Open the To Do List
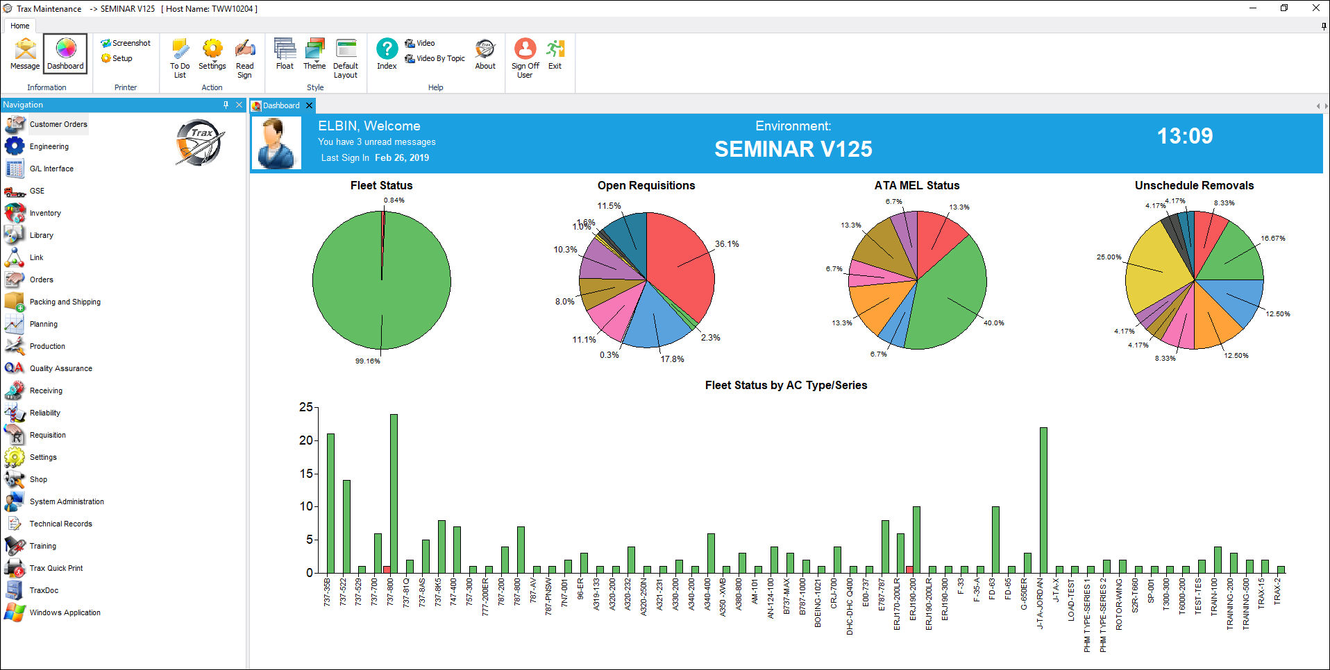Screen dimensions: 1330x670 pyautogui.click(x=180, y=58)
